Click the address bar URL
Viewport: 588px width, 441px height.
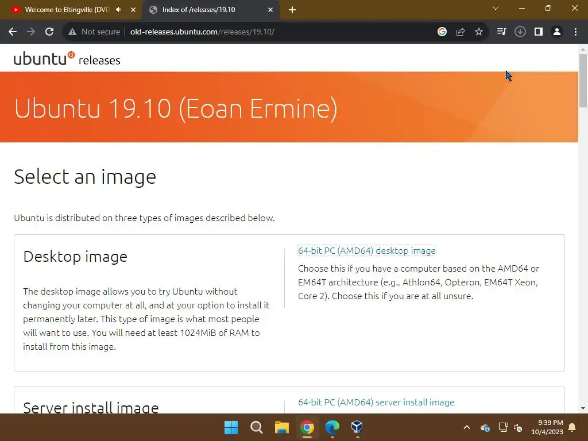pos(202,32)
